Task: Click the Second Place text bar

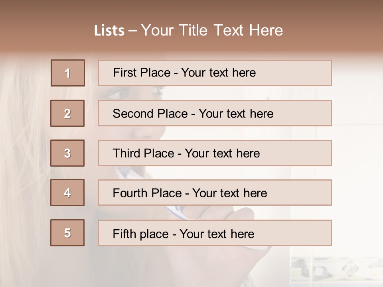Action: pyautogui.click(x=215, y=113)
